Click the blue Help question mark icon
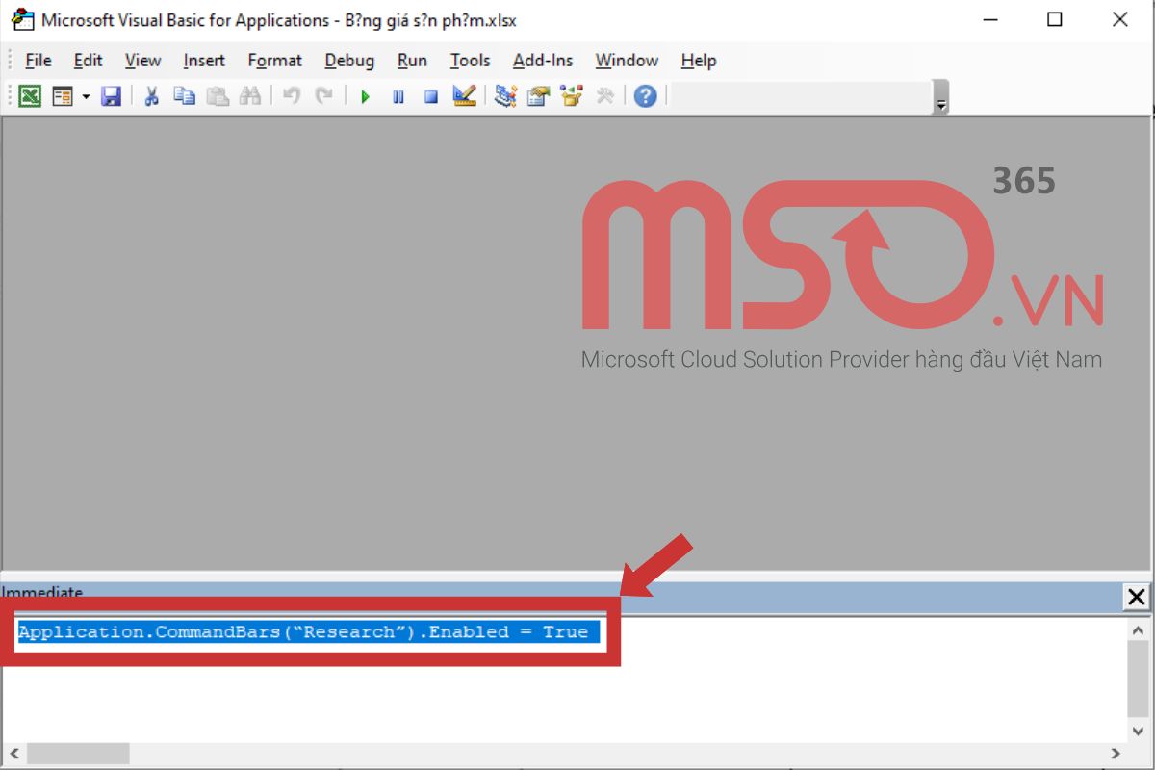This screenshot has height=770, width=1155. [645, 96]
